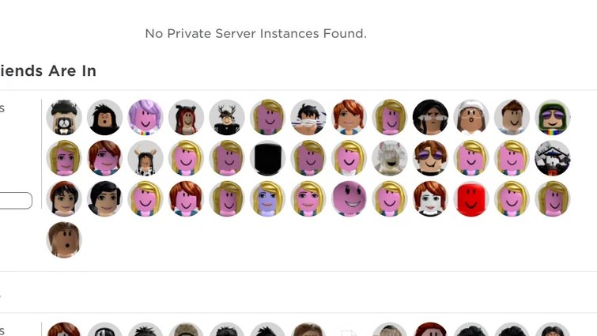
Task: Click the avatar in green hood and purple sunglasses
Action: [x=553, y=117]
